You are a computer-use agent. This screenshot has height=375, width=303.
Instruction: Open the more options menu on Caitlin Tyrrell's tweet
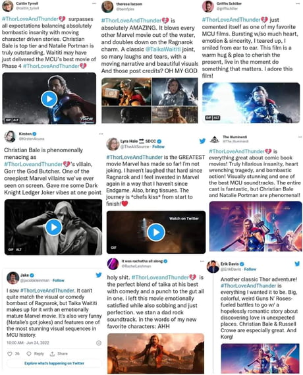coord(94,3)
